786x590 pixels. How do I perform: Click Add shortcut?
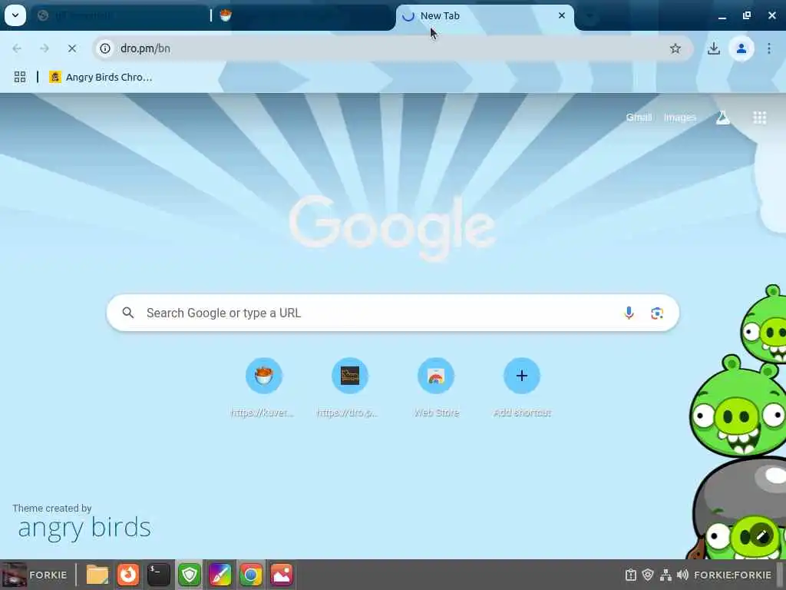(521, 387)
